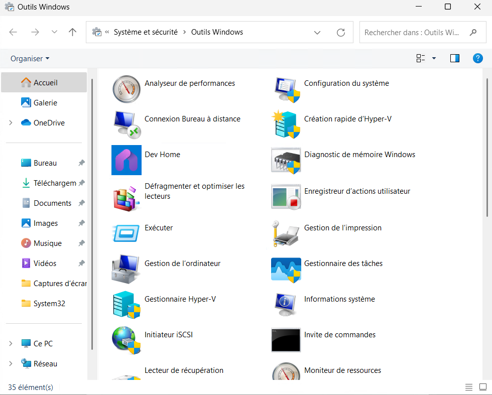Open the Gestionnaire Hyper-V icon
This screenshot has height=395, width=492.
point(127,305)
